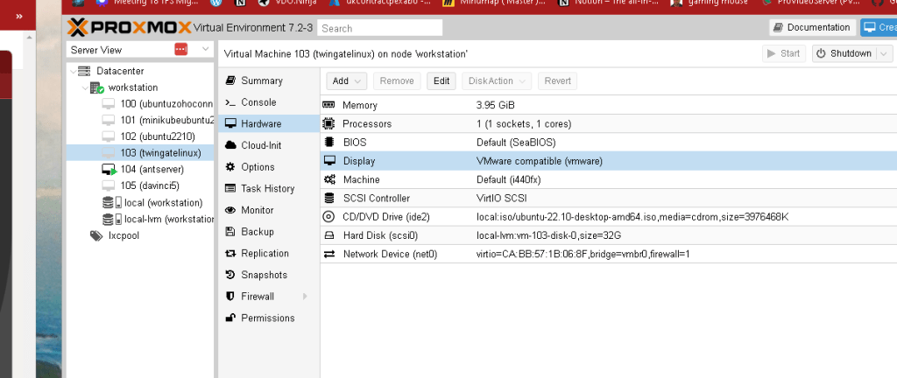
Task: Click the Options gear icon
Action: click(230, 167)
